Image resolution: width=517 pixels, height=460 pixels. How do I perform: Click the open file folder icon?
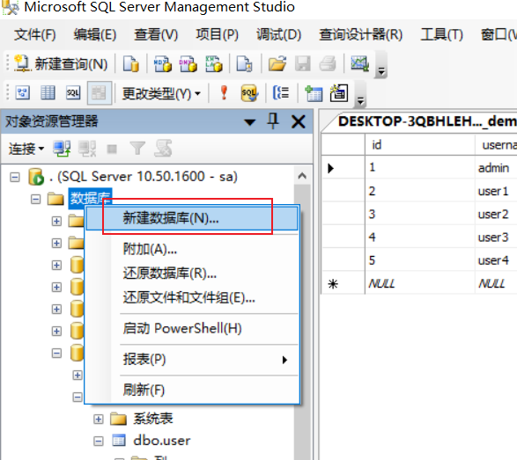[277, 63]
